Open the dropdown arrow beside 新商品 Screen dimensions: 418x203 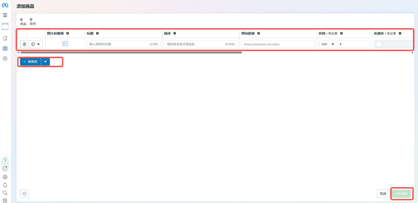point(45,61)
